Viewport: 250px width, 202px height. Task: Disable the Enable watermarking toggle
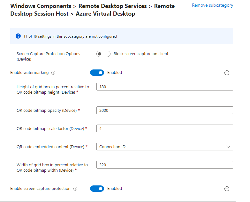pos(97,73)
